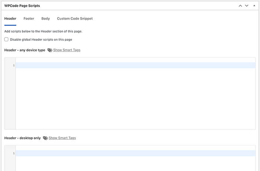Move WPCode Page Scripts panel up

click(x=240, y=6)
